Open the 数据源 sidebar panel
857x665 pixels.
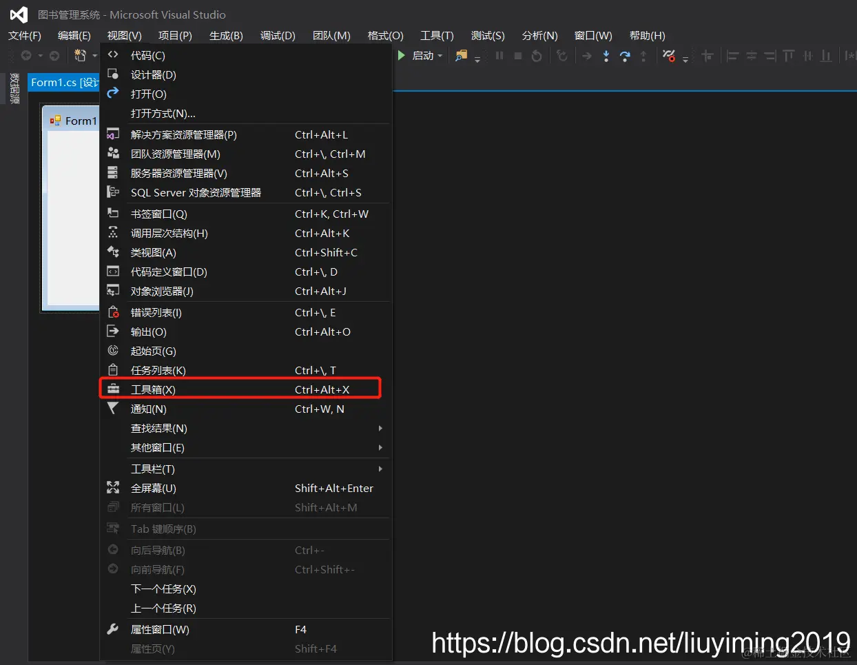(x=14, y=88)
